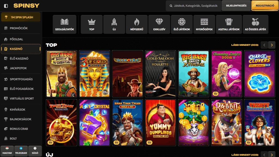279x157 pixels.
Task: Open Sportfogadás section
Action: coord(21,79)
